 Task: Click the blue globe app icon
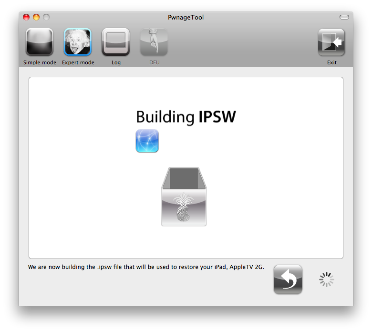click(147, 141)
